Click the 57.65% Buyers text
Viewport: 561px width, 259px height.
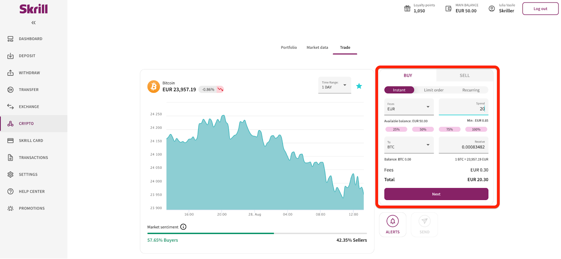(x=163, y=240)
